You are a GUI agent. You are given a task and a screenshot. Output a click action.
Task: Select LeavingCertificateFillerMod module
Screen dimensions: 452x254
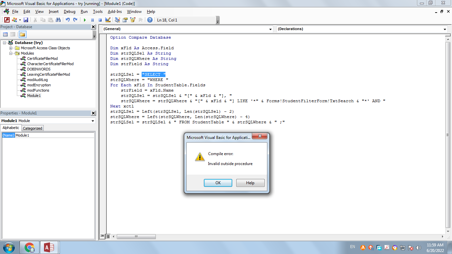tap(49, 74)
